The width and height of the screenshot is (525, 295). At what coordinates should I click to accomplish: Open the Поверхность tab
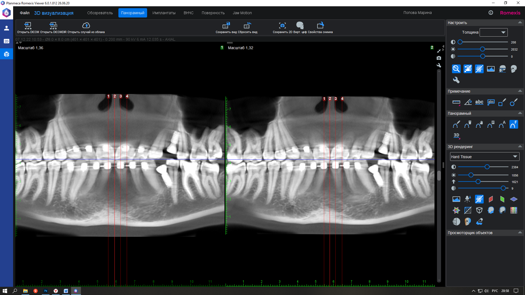click(213, 13)
